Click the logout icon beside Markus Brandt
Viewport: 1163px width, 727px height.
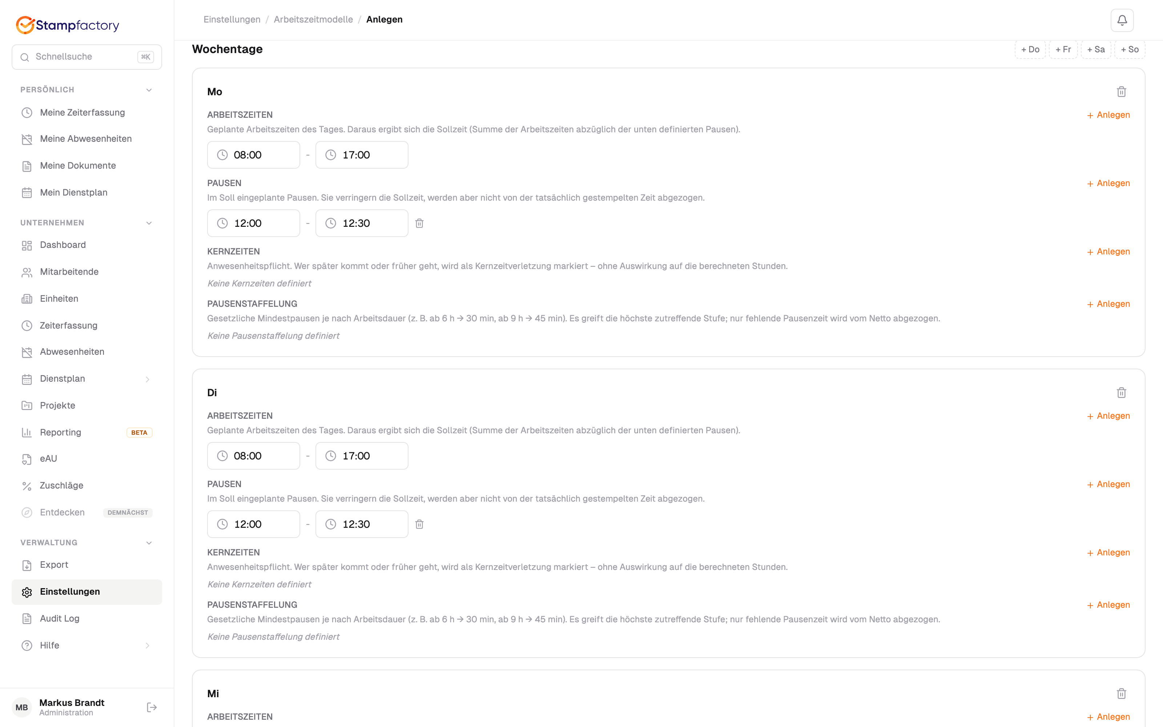coord(152,707)
